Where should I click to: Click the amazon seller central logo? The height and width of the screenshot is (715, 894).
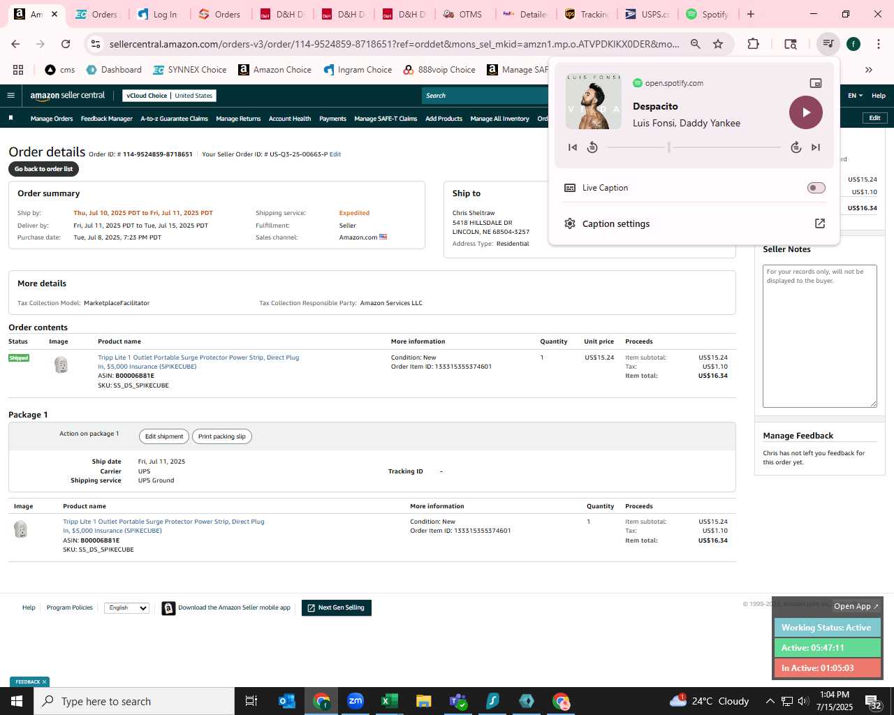coord(68,96)
